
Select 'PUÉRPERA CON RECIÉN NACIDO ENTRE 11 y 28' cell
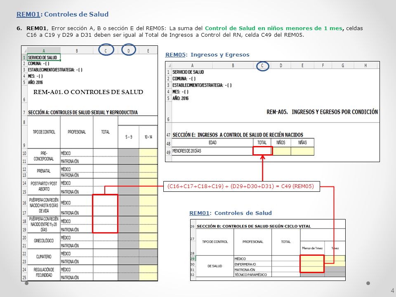pyautogui.click(x=44, y=224)
